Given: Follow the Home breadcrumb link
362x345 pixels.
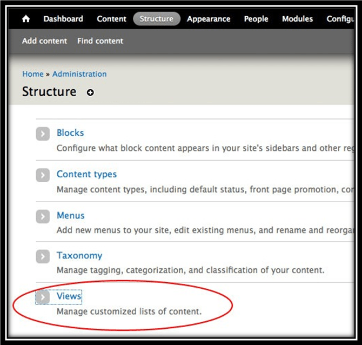Looking at the screenshot, I should point(32,74).
